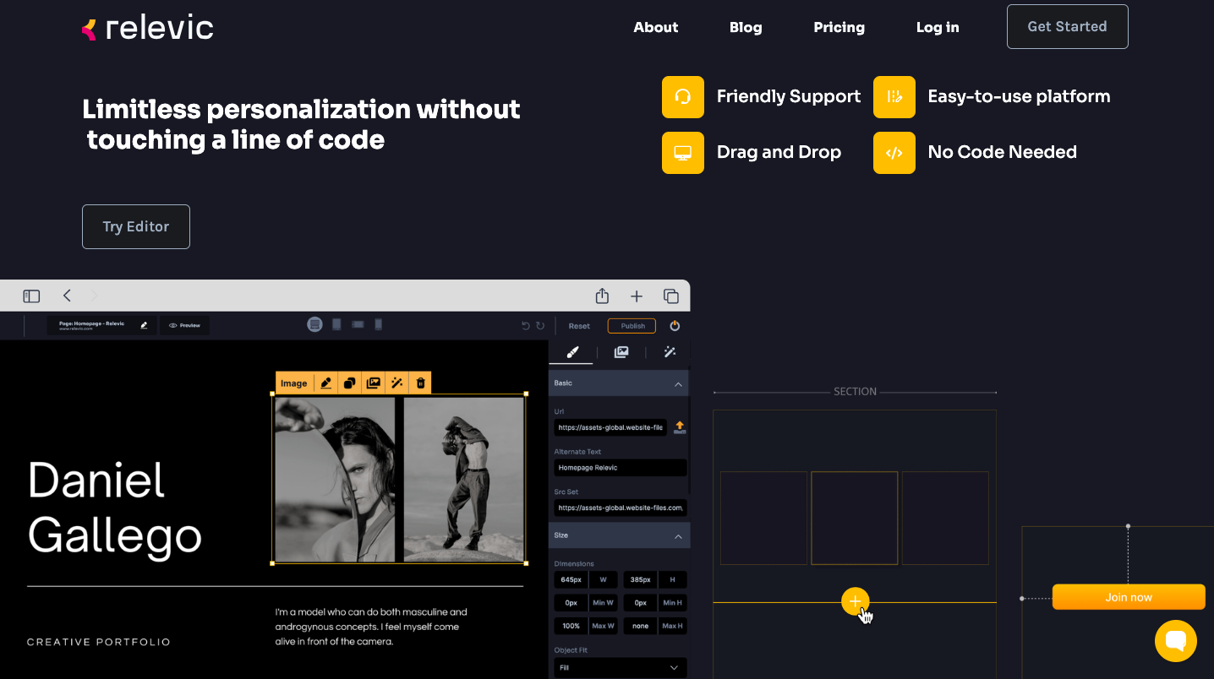The width and height of the screenshot is (1214, 679).
Task: Open the Pricing menu item
Action: (839, 27)
